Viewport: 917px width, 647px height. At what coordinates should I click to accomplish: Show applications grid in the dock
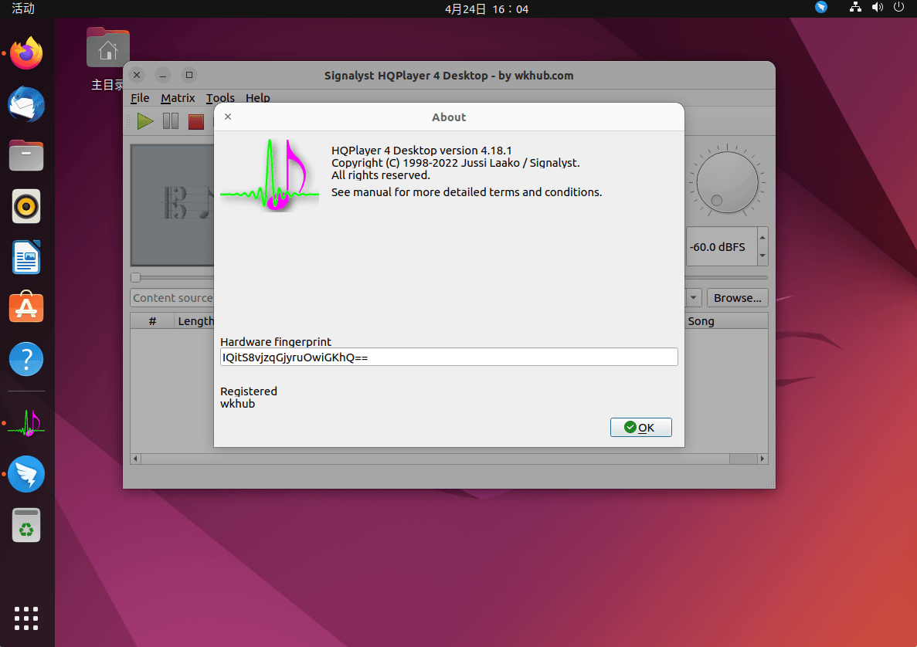tap(26, 618)
